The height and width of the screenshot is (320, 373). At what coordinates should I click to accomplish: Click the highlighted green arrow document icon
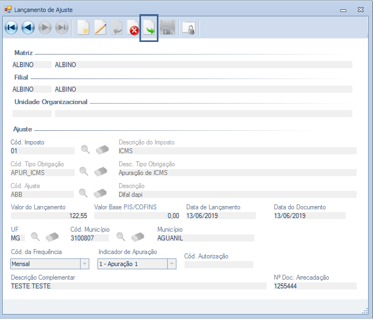click(x=149, y=28)
